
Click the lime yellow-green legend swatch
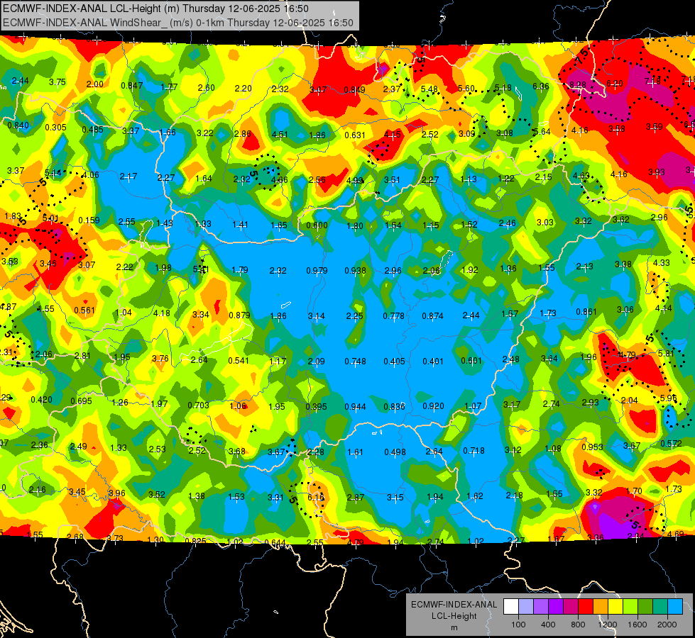(x=630, y=606)
